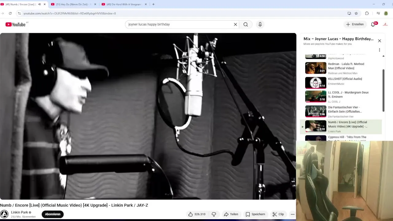The height and width of the screenshot is (221, 393).
Task: Click the magnifying glass search button
Action: 246,24
